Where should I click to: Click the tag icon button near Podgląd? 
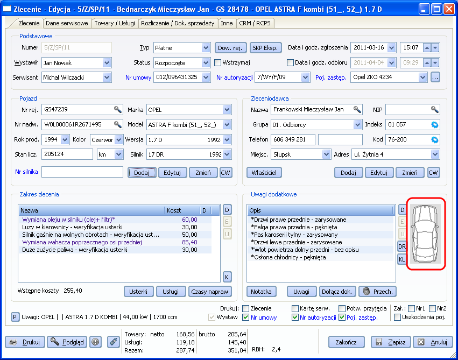coord(114,342)
